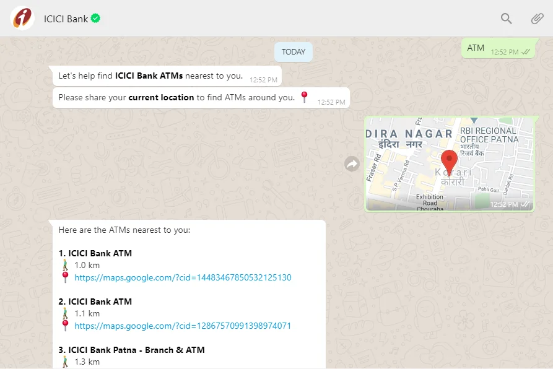Click the "RBI REGIONAL OFFICE PATNA" map label
This screenshot has height=369, width=553.
click(489, 135)
